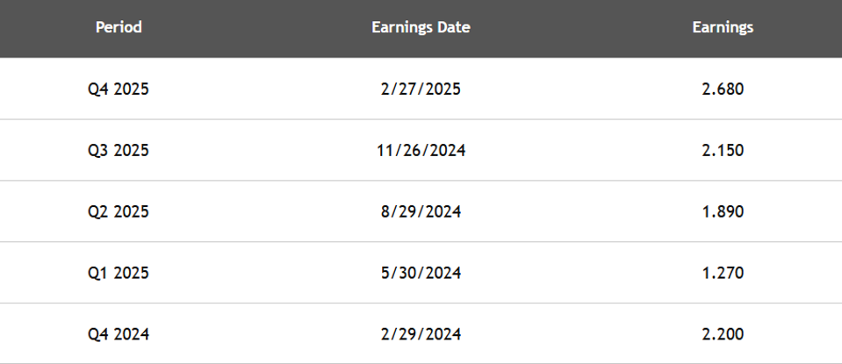Click the 5/30/2024 earnings date
The width and height of the screenshot is (842, 364).
(421, 273)
